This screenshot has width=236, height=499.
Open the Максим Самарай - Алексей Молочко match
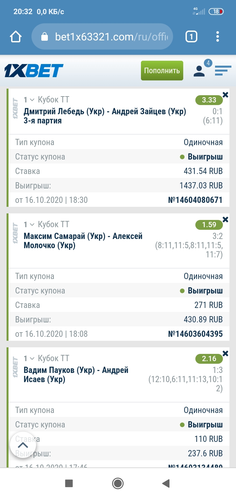pos(83,241)
